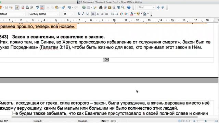Toggle Italic formatting
Image resolution: width=219 pixels, height=123 pixels.
(83, 14)
